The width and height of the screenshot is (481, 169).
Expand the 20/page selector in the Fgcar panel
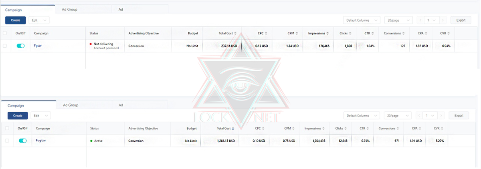[398, 20]
